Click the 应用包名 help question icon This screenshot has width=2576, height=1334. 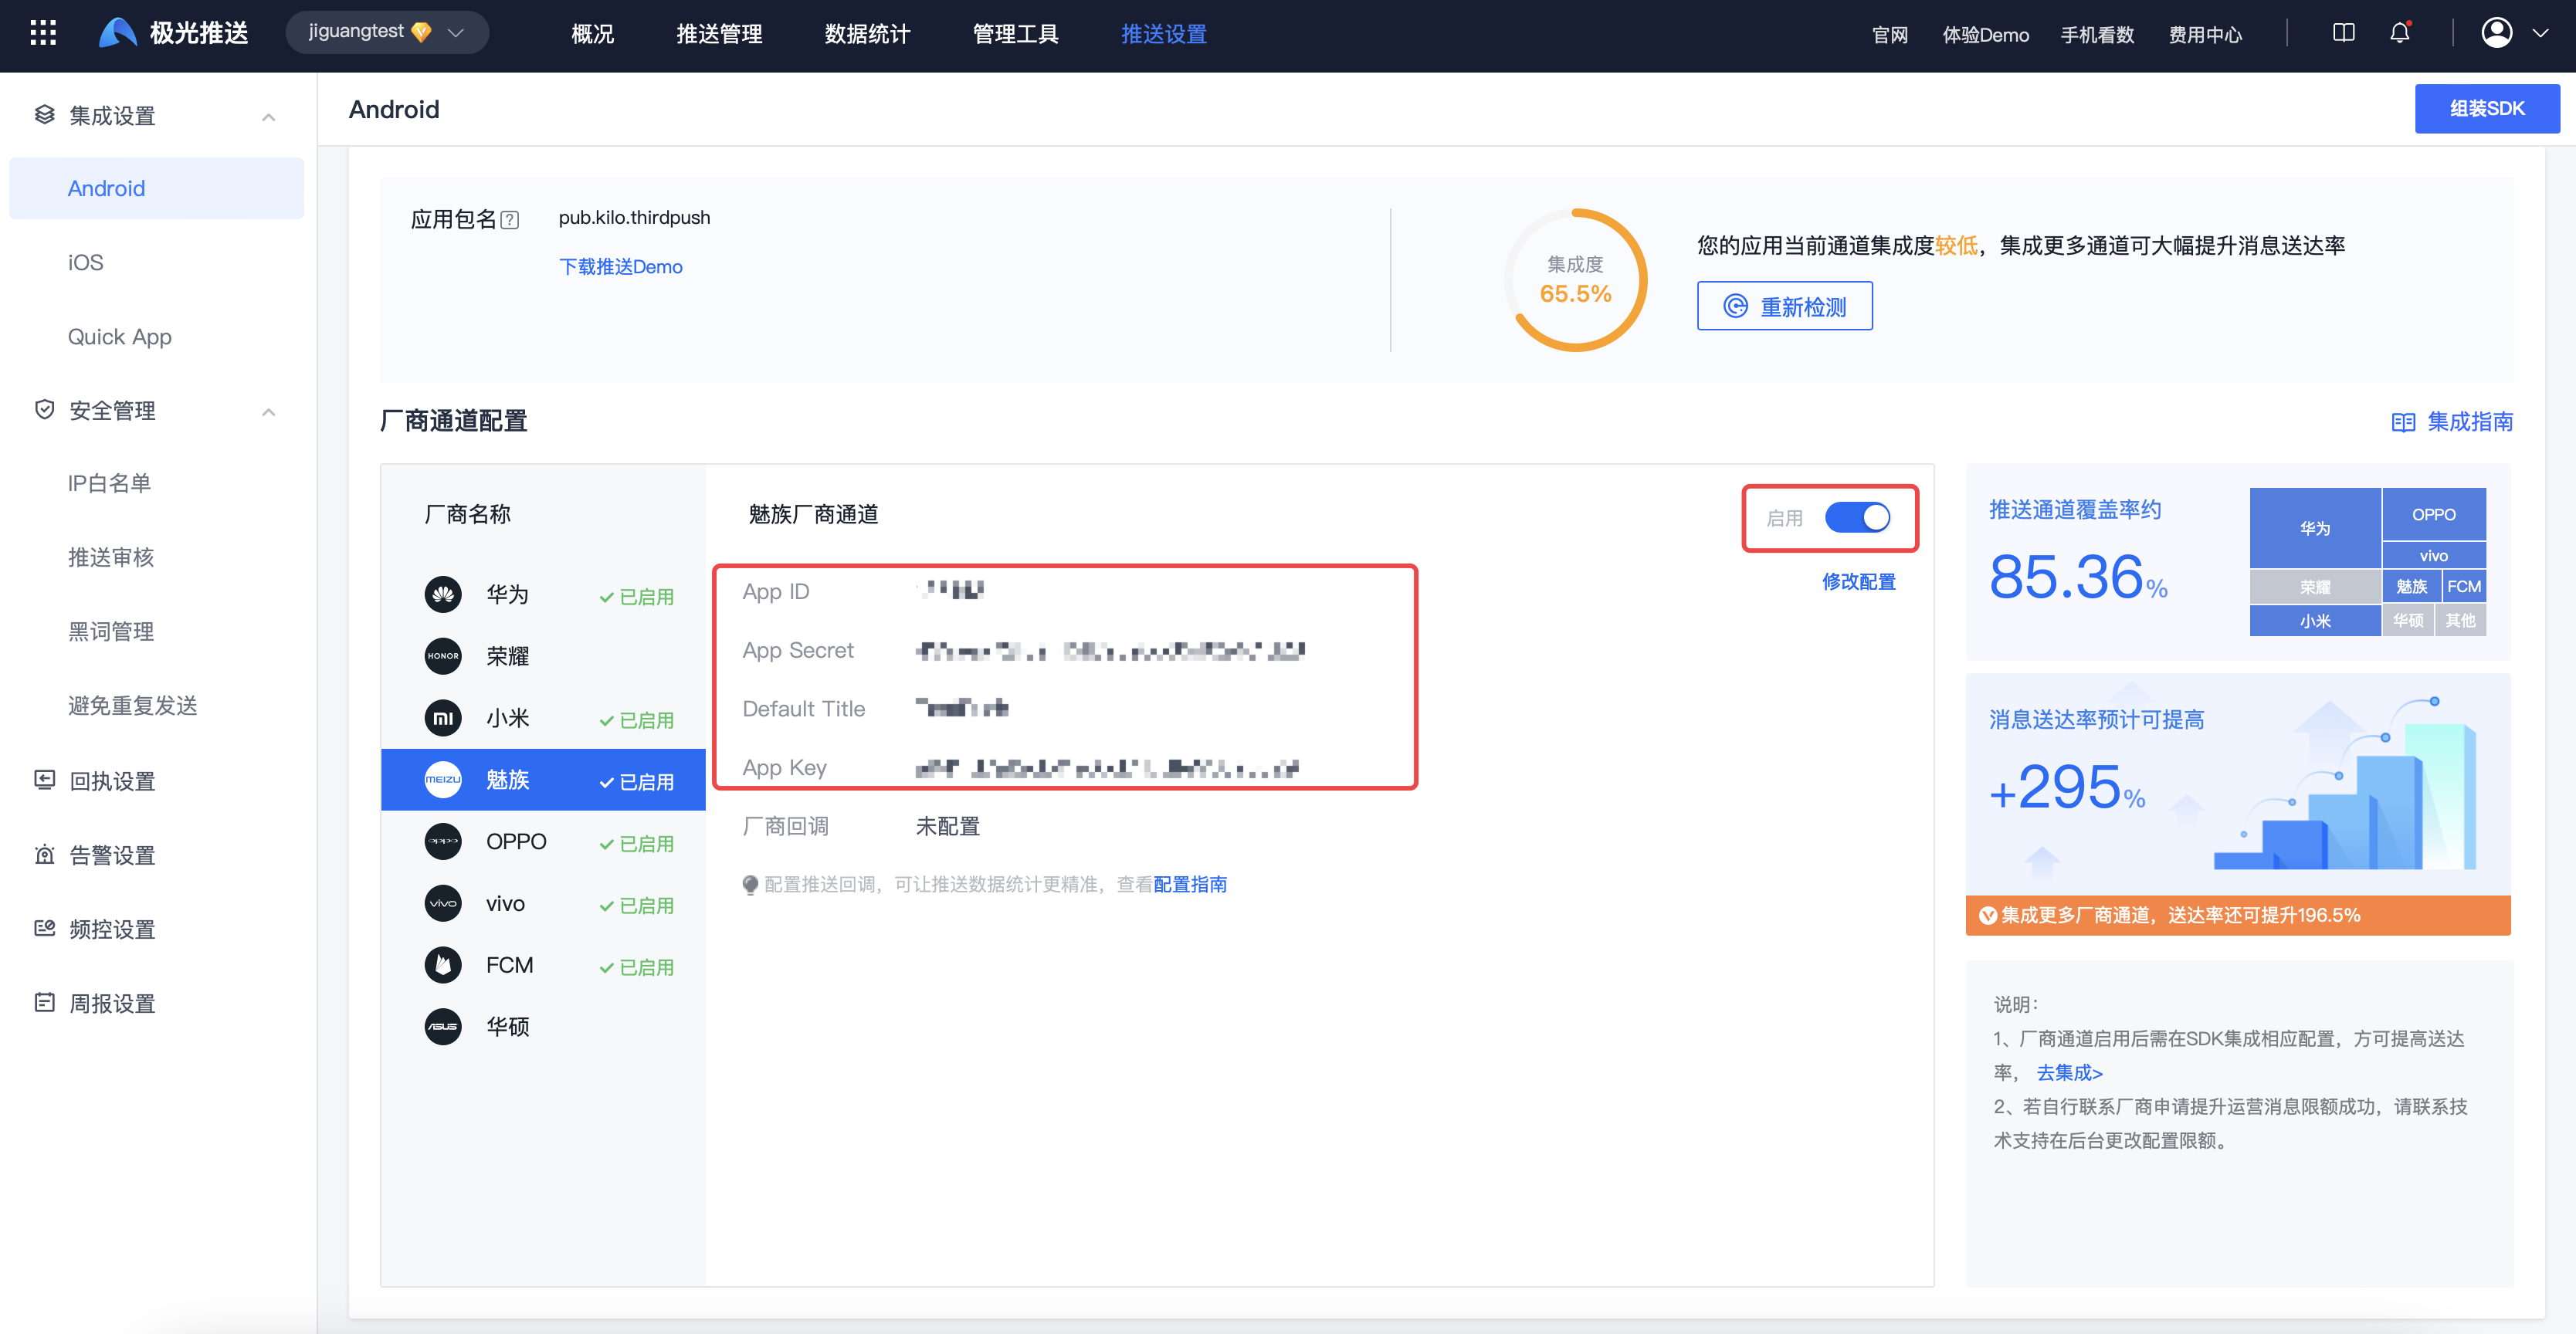point(509,220)
